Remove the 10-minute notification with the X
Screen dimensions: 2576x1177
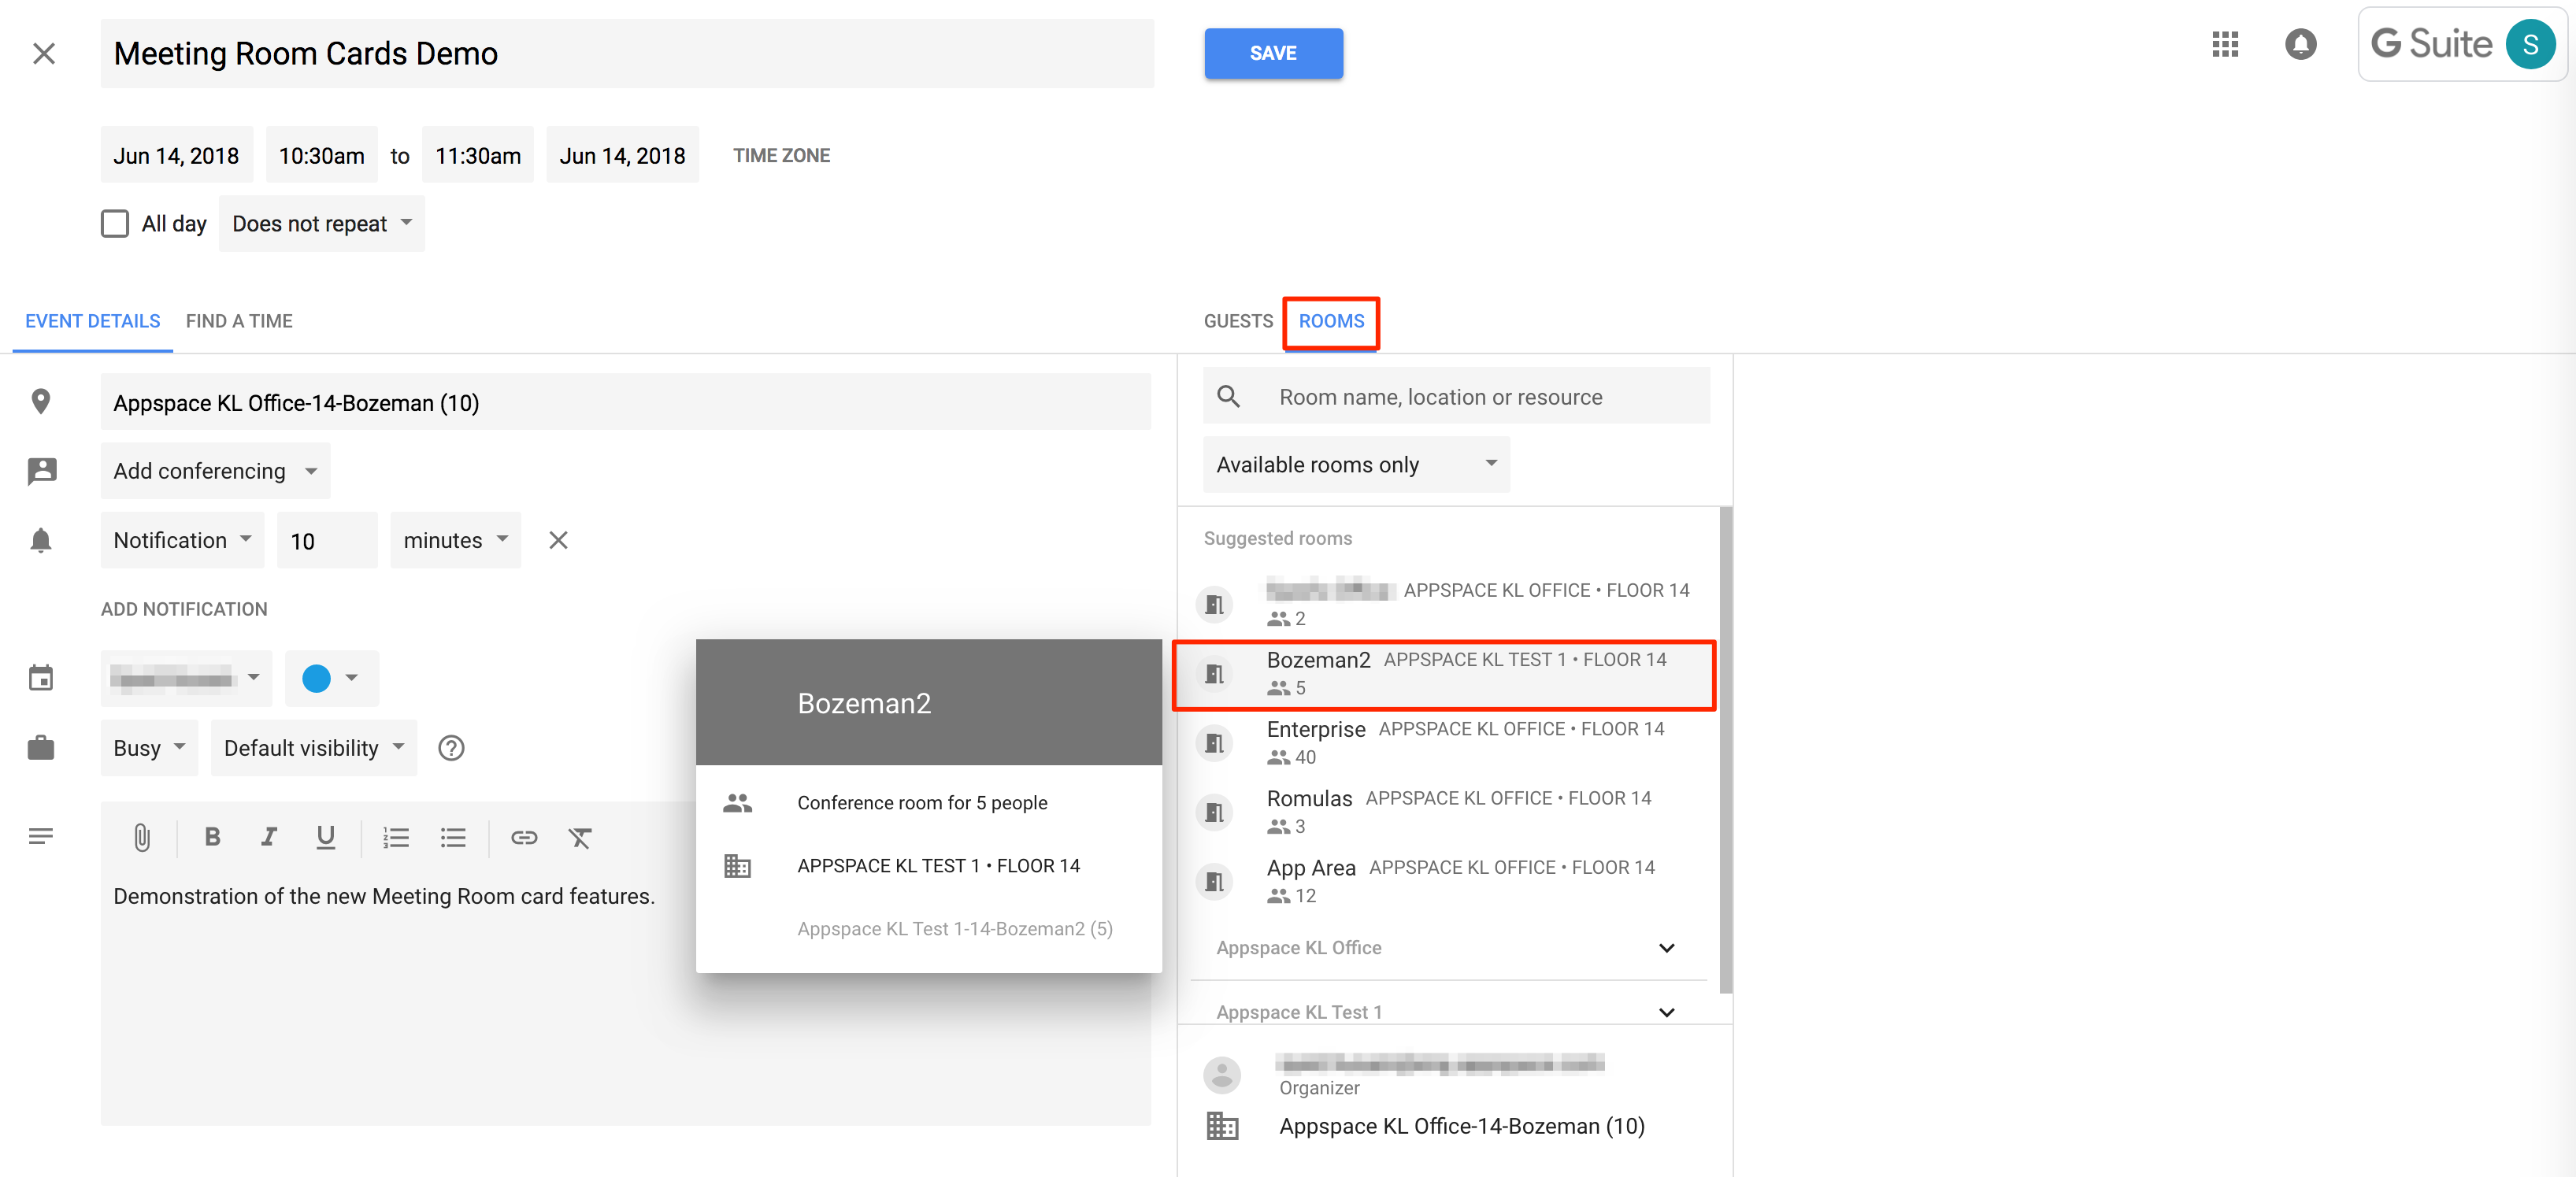(x=558, y=540)
